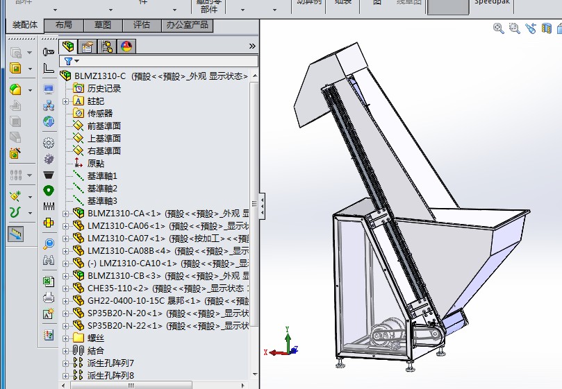Click the L-shaped structural steel icon
The width and height of the screenshot is (562, 389).
click(49, 68)
